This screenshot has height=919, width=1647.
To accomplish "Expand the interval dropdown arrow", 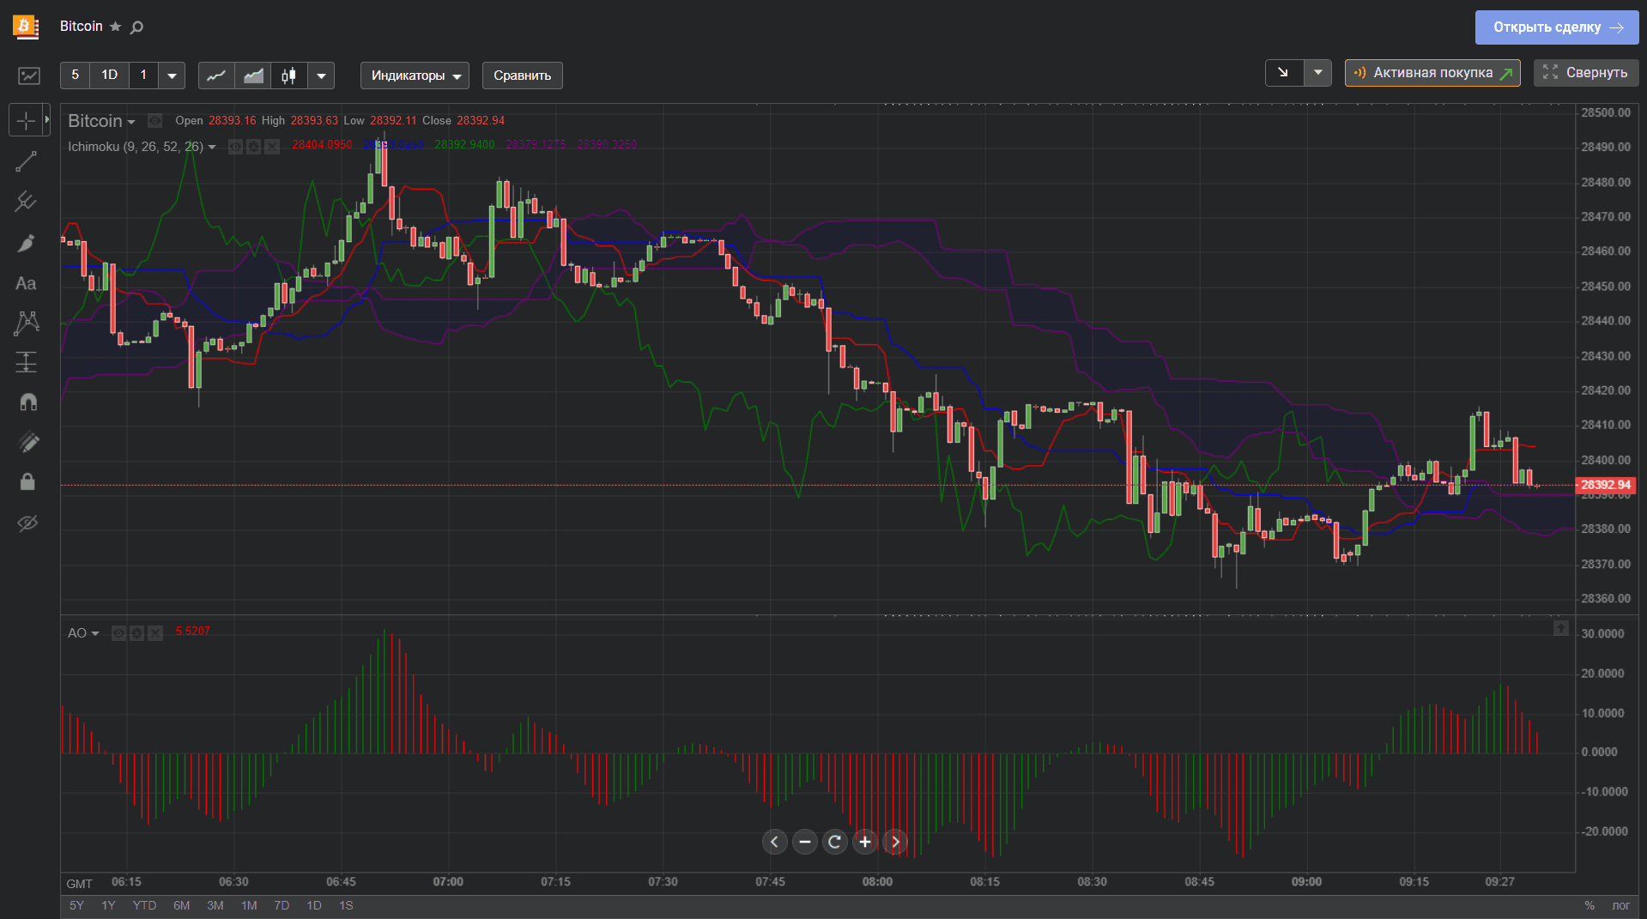I will 172,76.
